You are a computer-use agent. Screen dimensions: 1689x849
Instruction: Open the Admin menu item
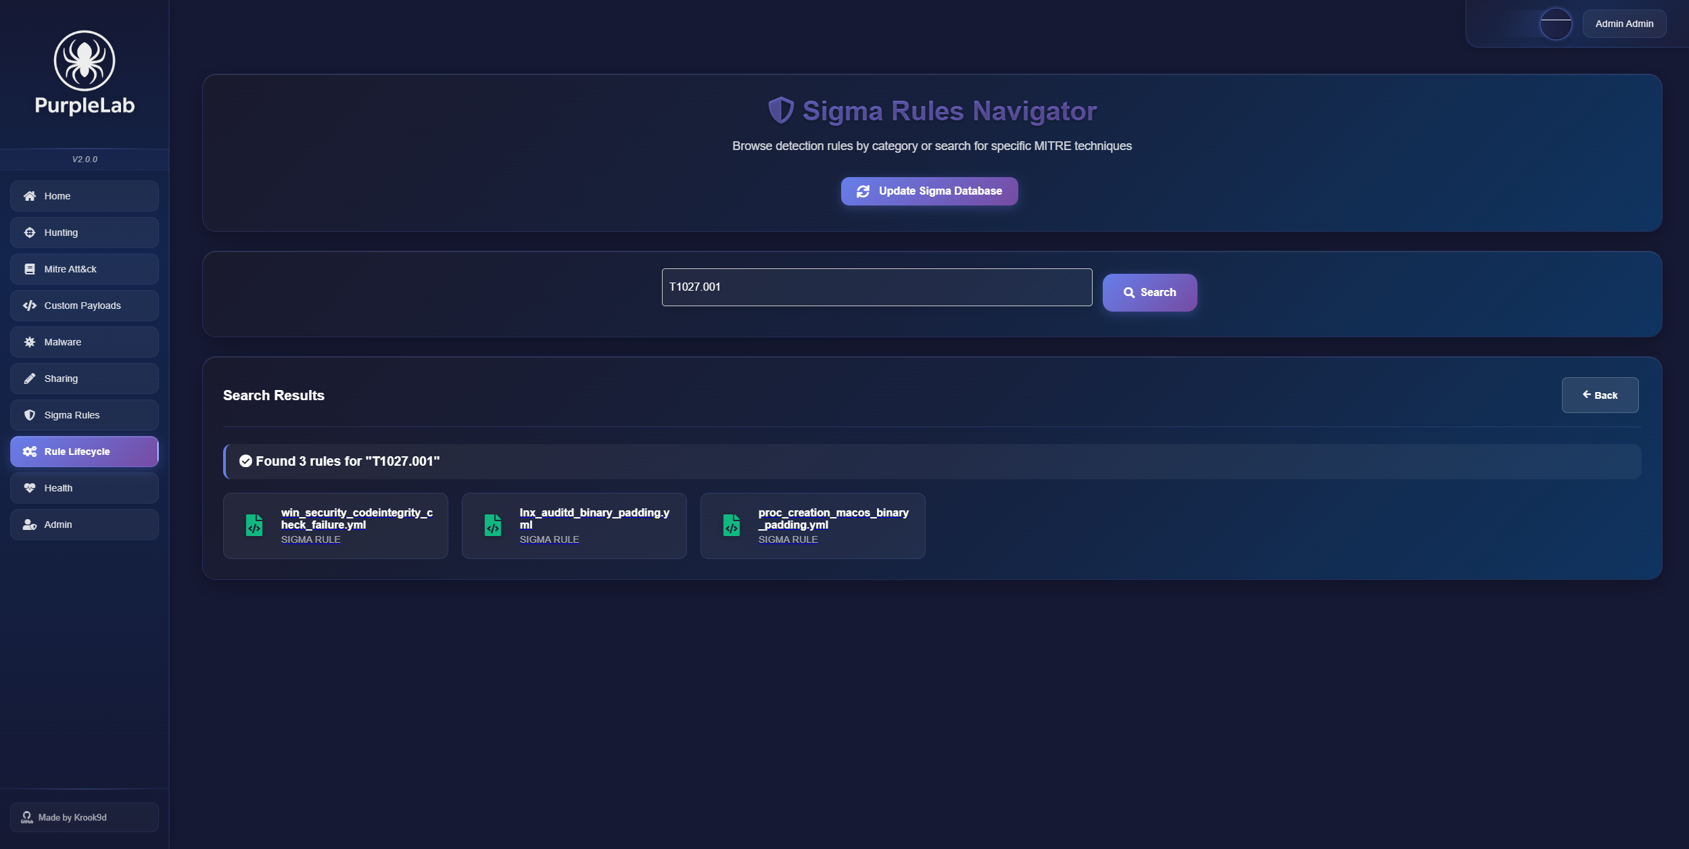[85, 525]
